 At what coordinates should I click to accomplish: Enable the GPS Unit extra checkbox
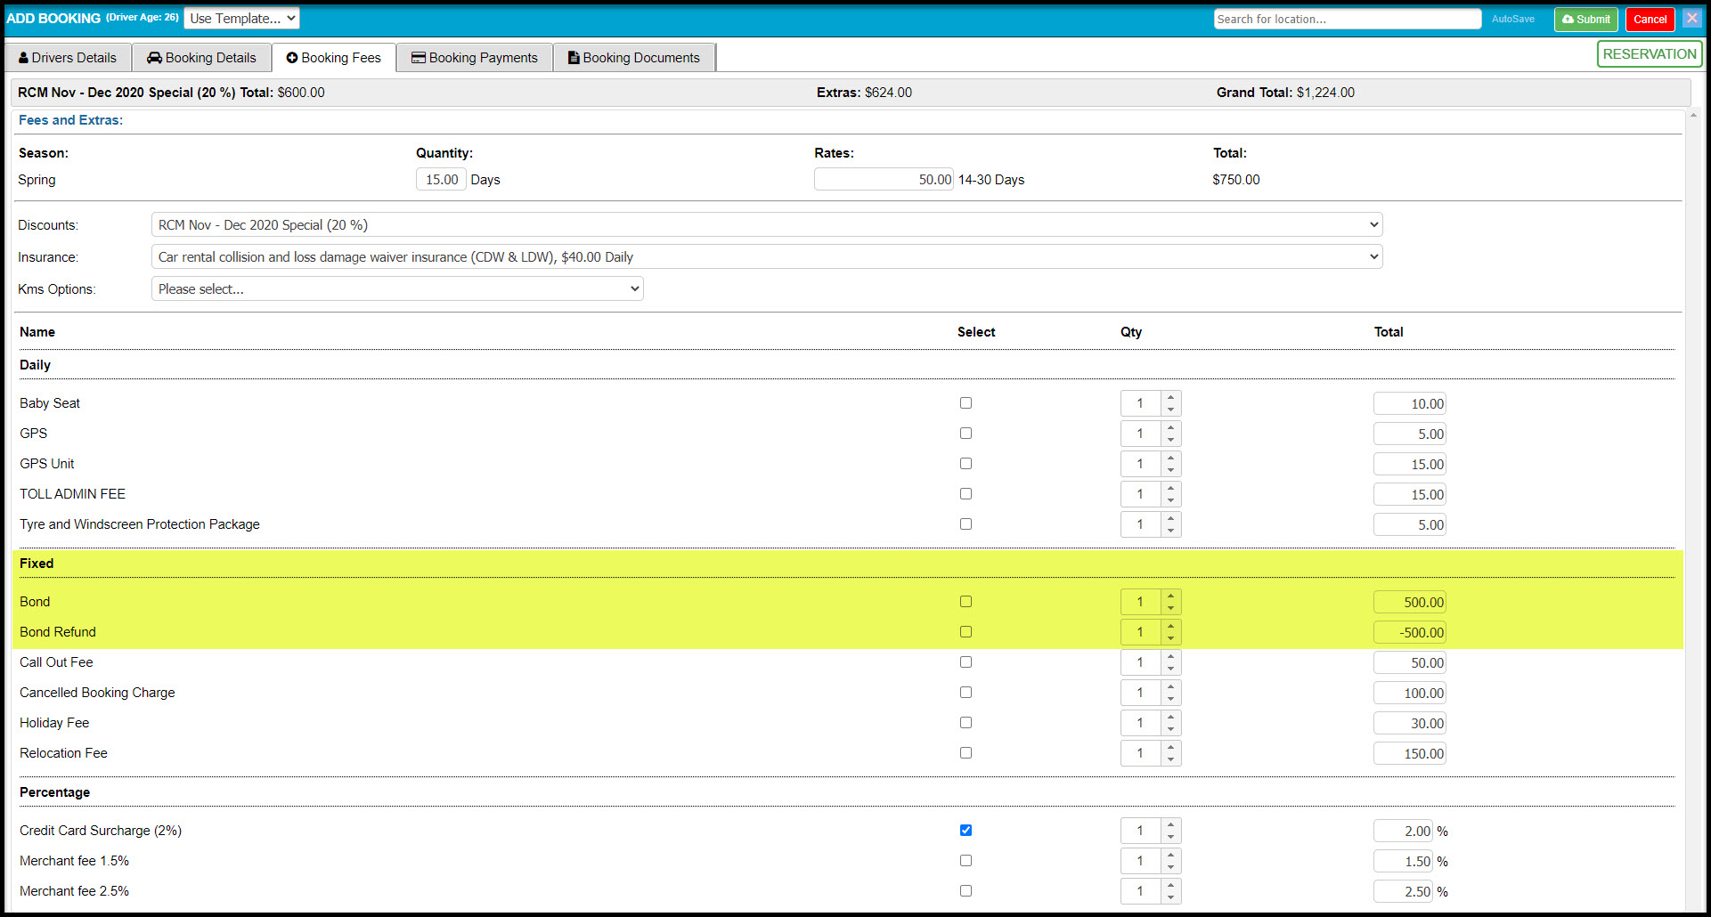(965, 464)
